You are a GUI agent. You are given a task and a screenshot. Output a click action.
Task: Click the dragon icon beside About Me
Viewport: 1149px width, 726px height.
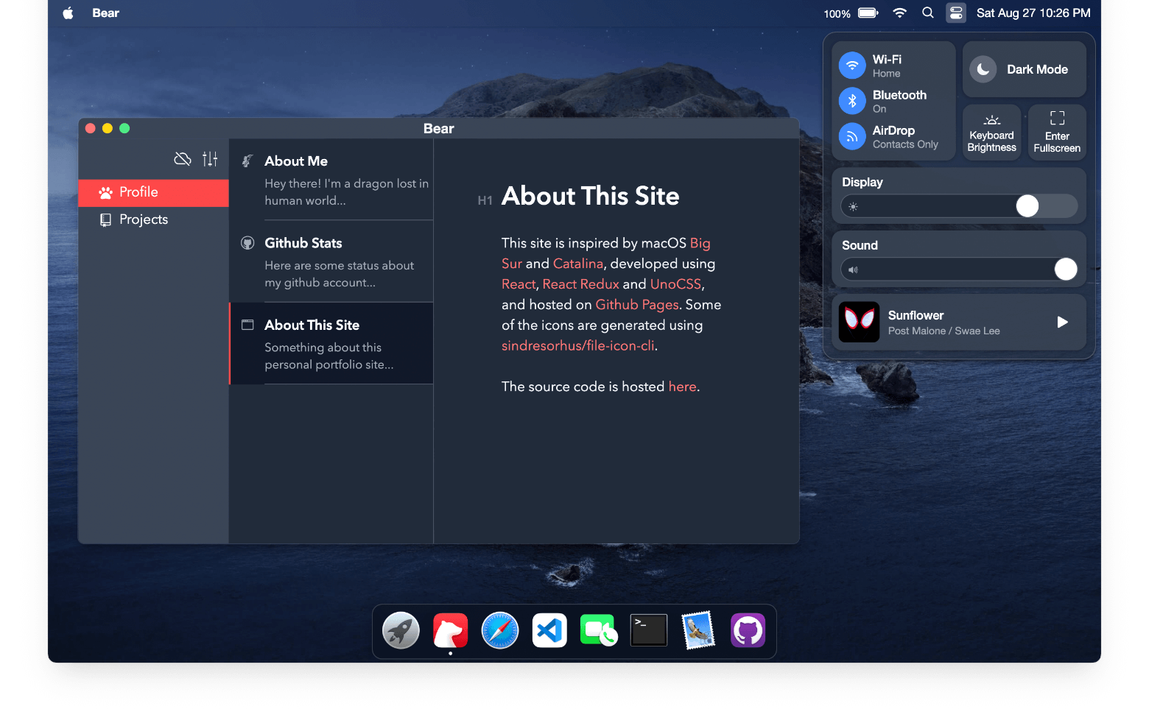(248, 161)
